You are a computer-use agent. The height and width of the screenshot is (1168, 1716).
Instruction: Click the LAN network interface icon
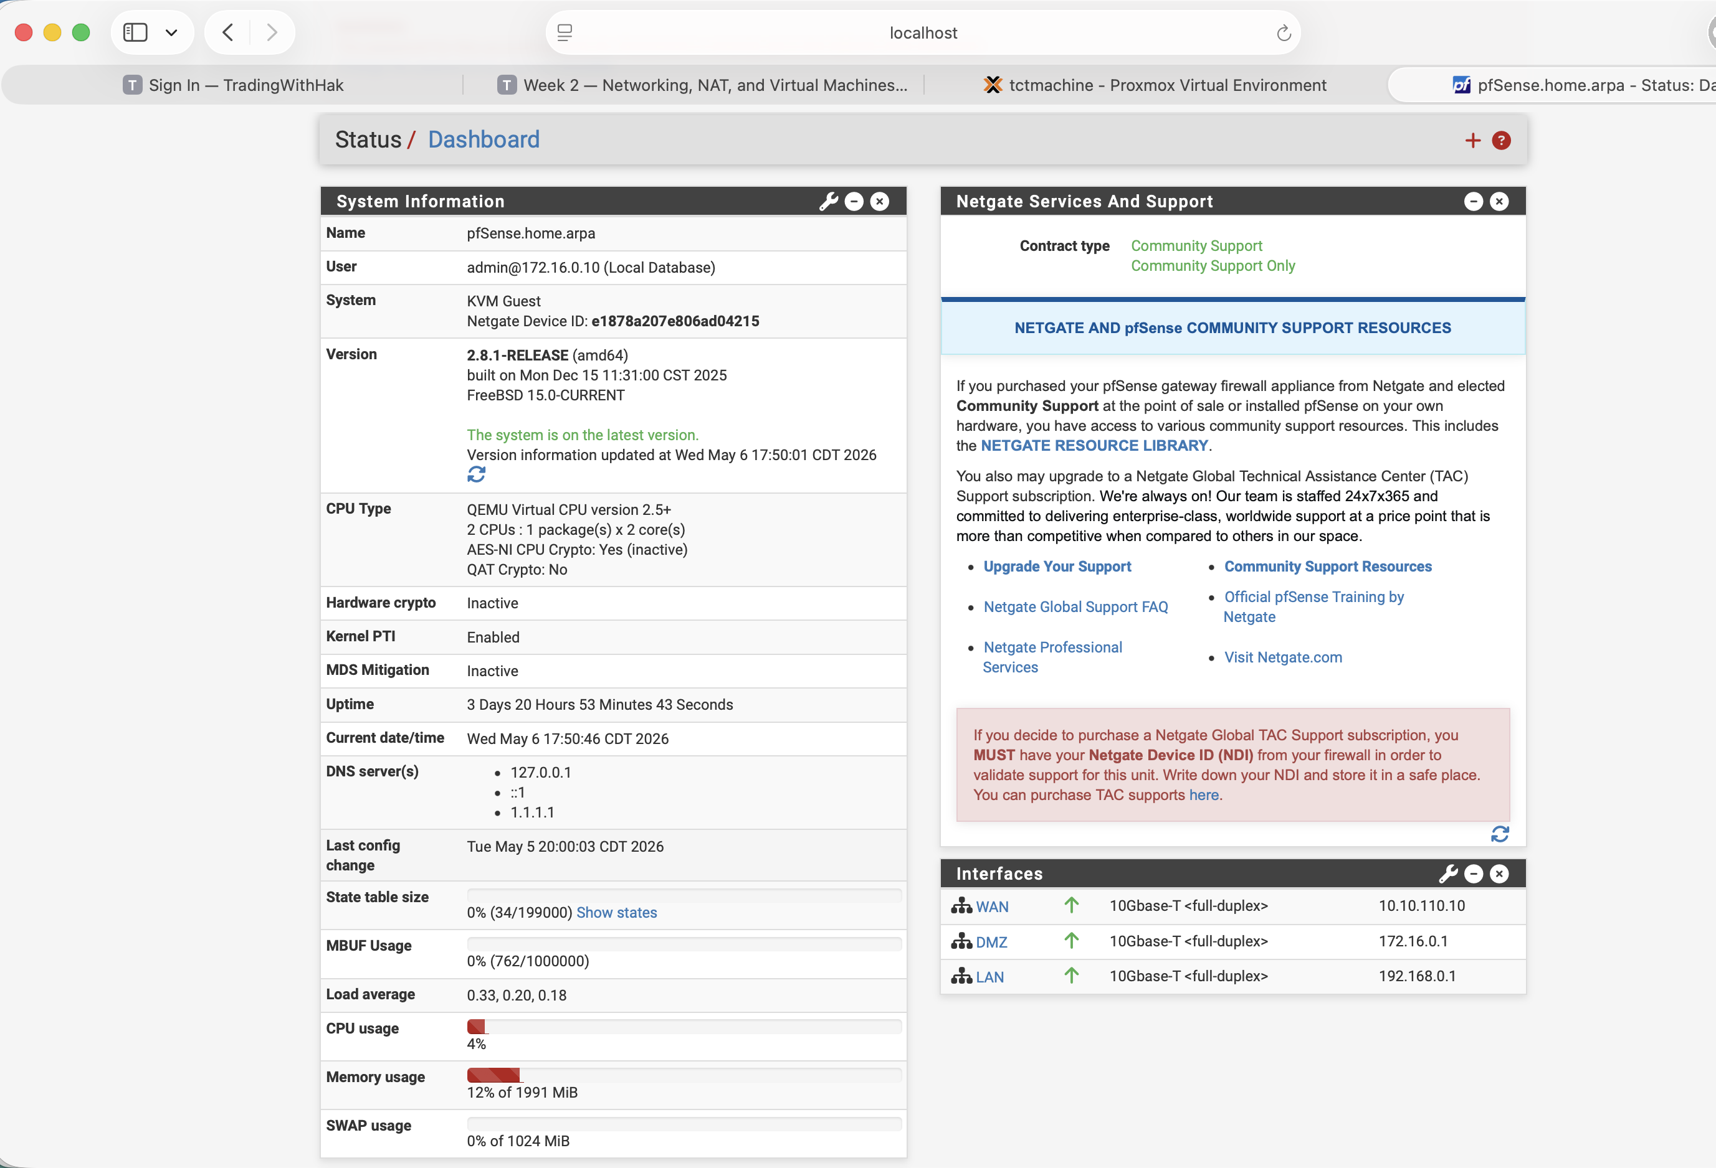[961, 976]
